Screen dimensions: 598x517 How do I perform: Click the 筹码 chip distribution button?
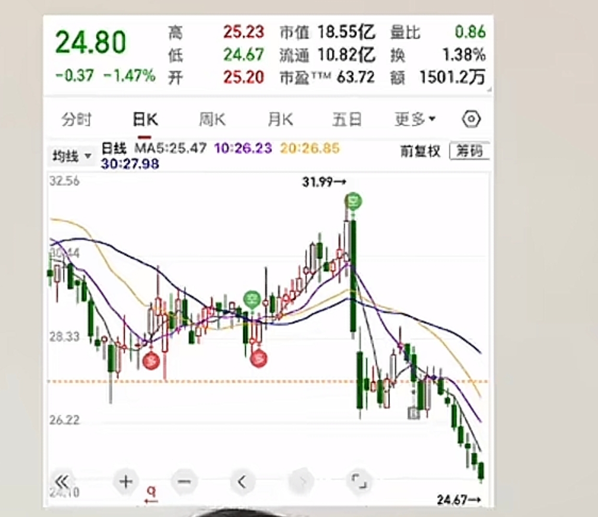[470, 151]
